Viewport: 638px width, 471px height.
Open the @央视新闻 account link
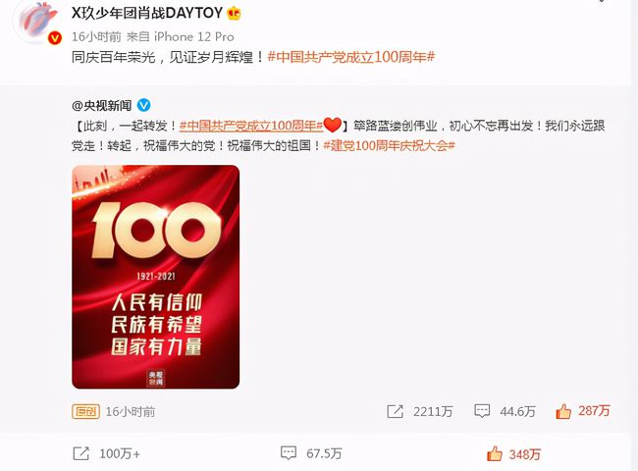(102, 106)
